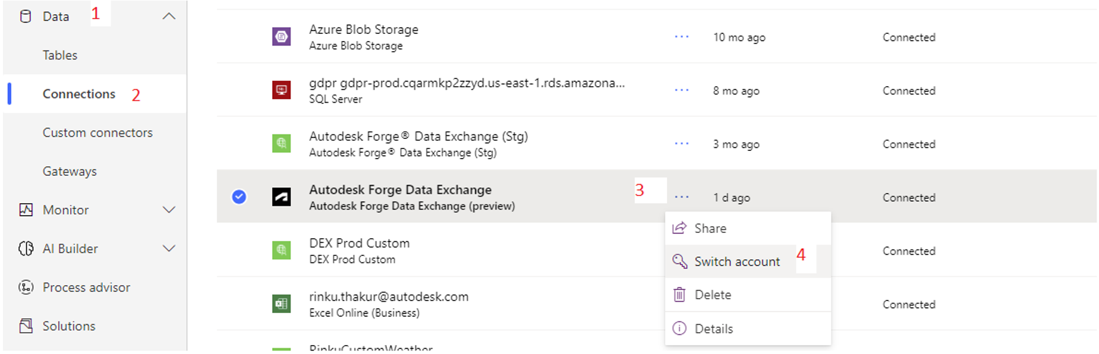
Task: Click Share in the context menu
Action: point(710,229)
